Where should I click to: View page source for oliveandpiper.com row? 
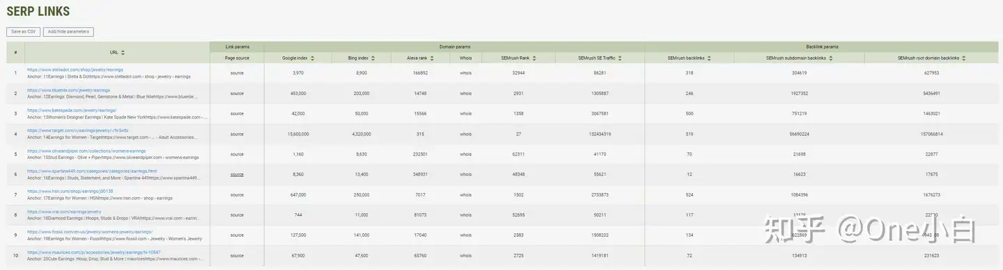coord(237,154)
